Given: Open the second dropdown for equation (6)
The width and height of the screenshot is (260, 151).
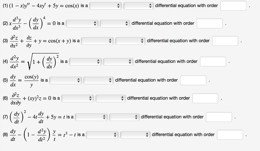Looking at the screenshot, I should tap(111, 98).
